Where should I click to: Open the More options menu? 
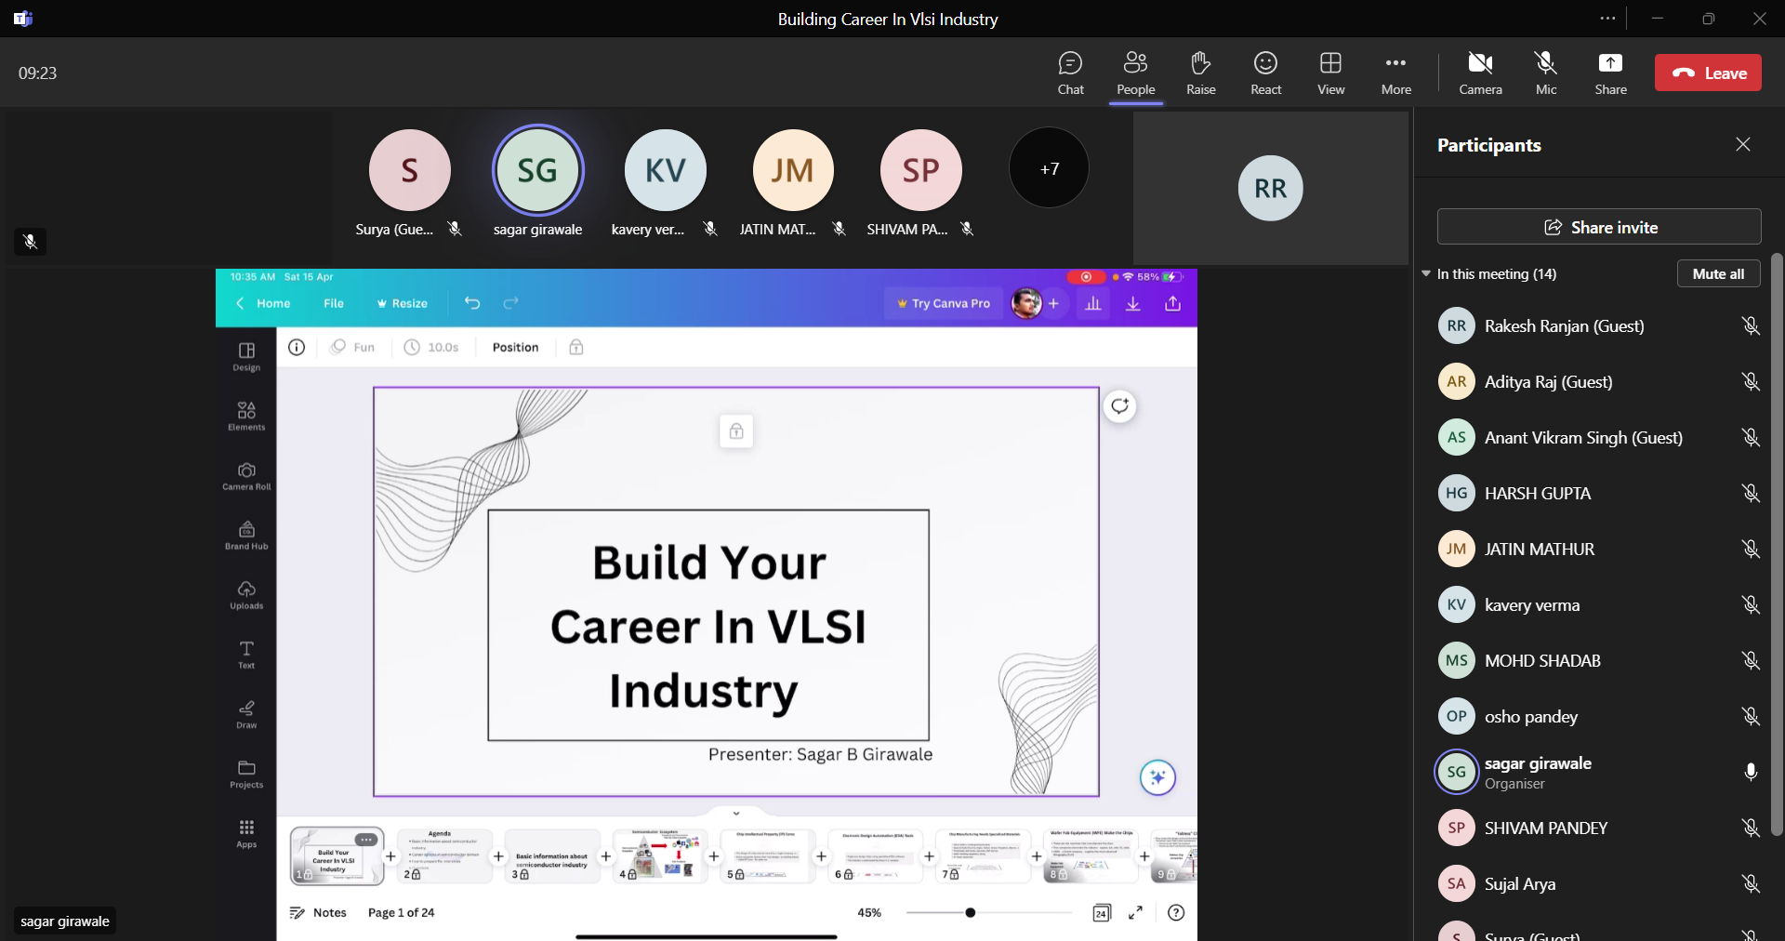click(x=1395, y=73)
